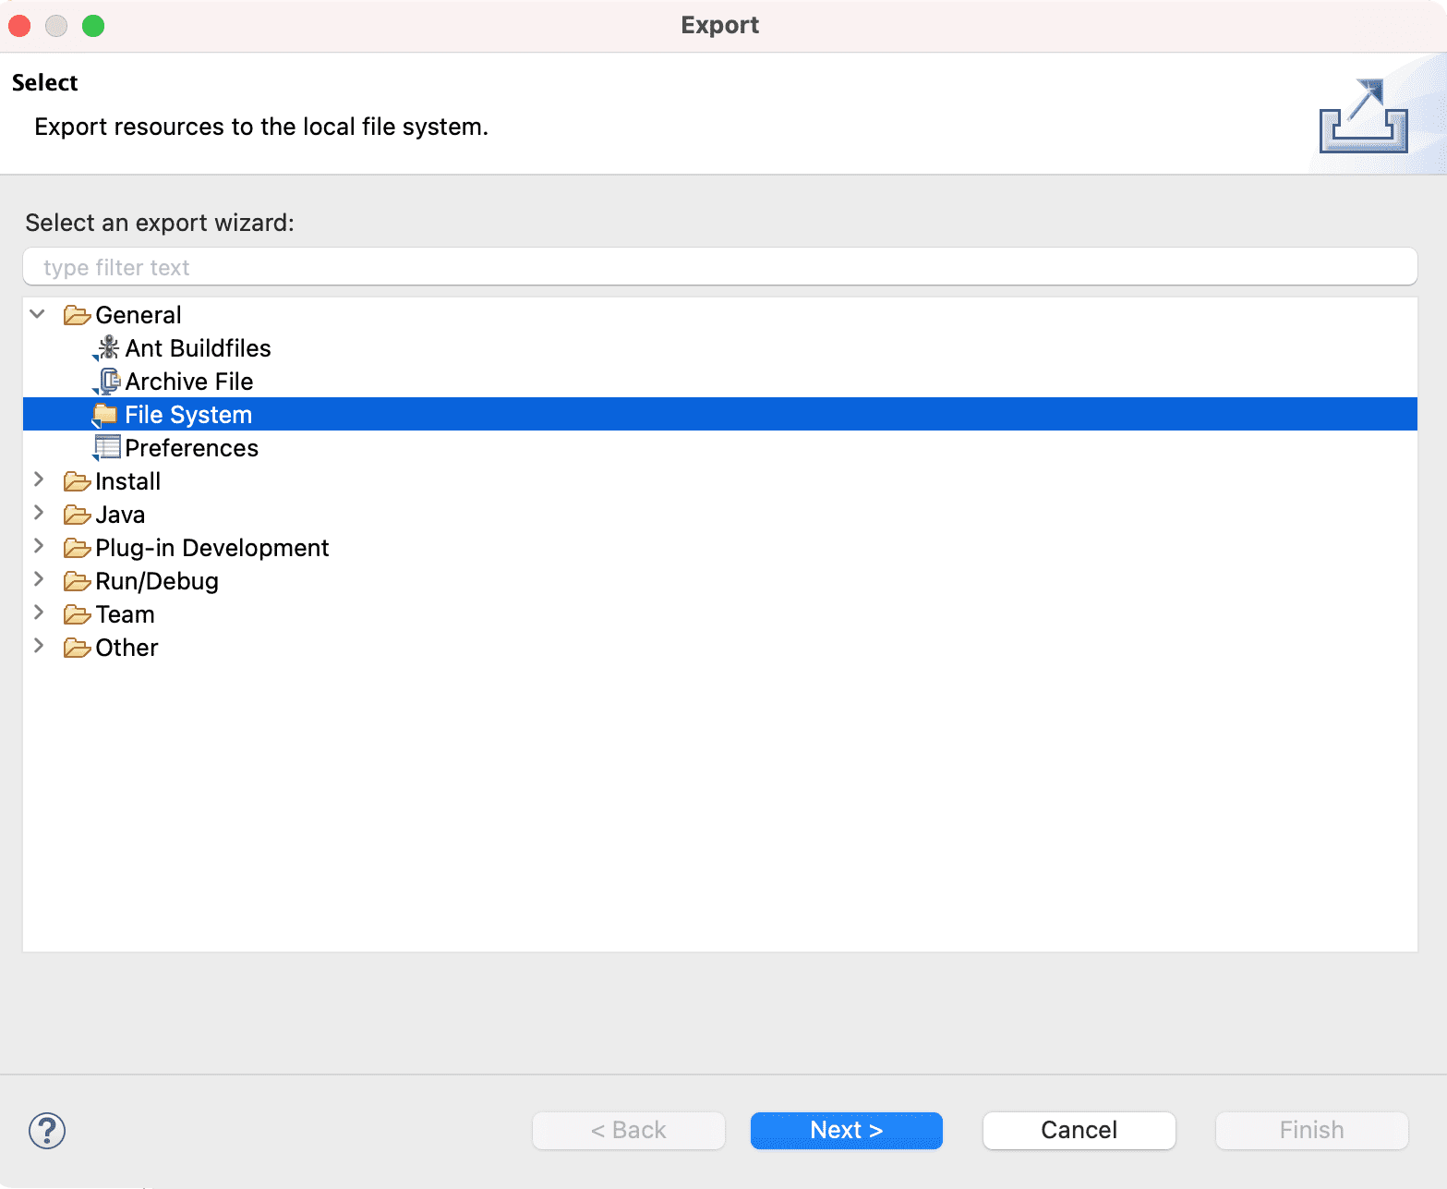Click the Next button
The image size is (1447, 1189).
coord(845,1130)
